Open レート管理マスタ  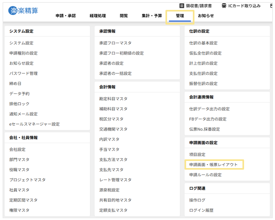(115, 180)
